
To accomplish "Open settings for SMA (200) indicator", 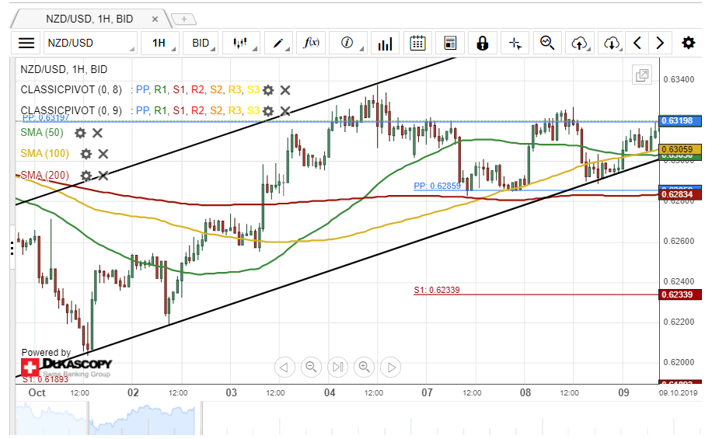I will [86, 176].
